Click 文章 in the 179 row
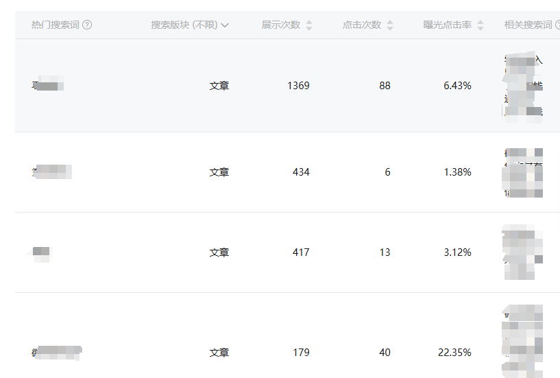Viewport: 560px width, 378px height. click(x=219, y=352)
